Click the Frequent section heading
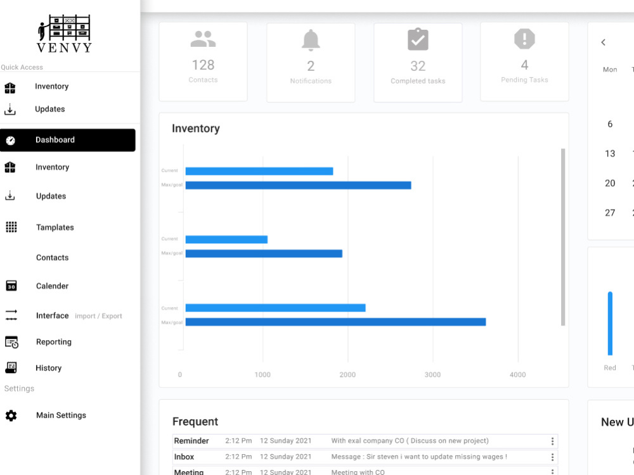The image size is (634, 475). tap(195, 422)
